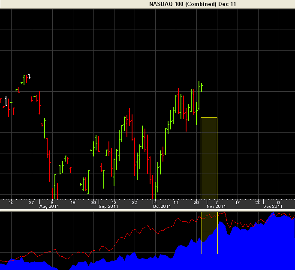The image size is (295, 270).
Task: Click the white price bar near the July peak
Action: [x=29, y=77]
